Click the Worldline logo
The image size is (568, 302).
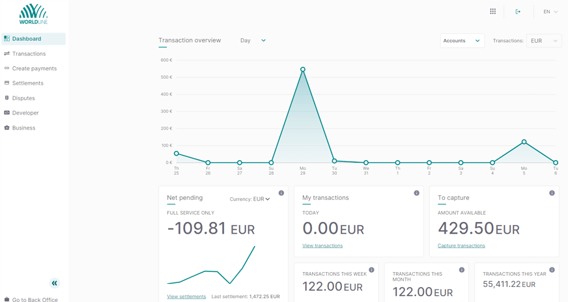[x=33, y=14]
